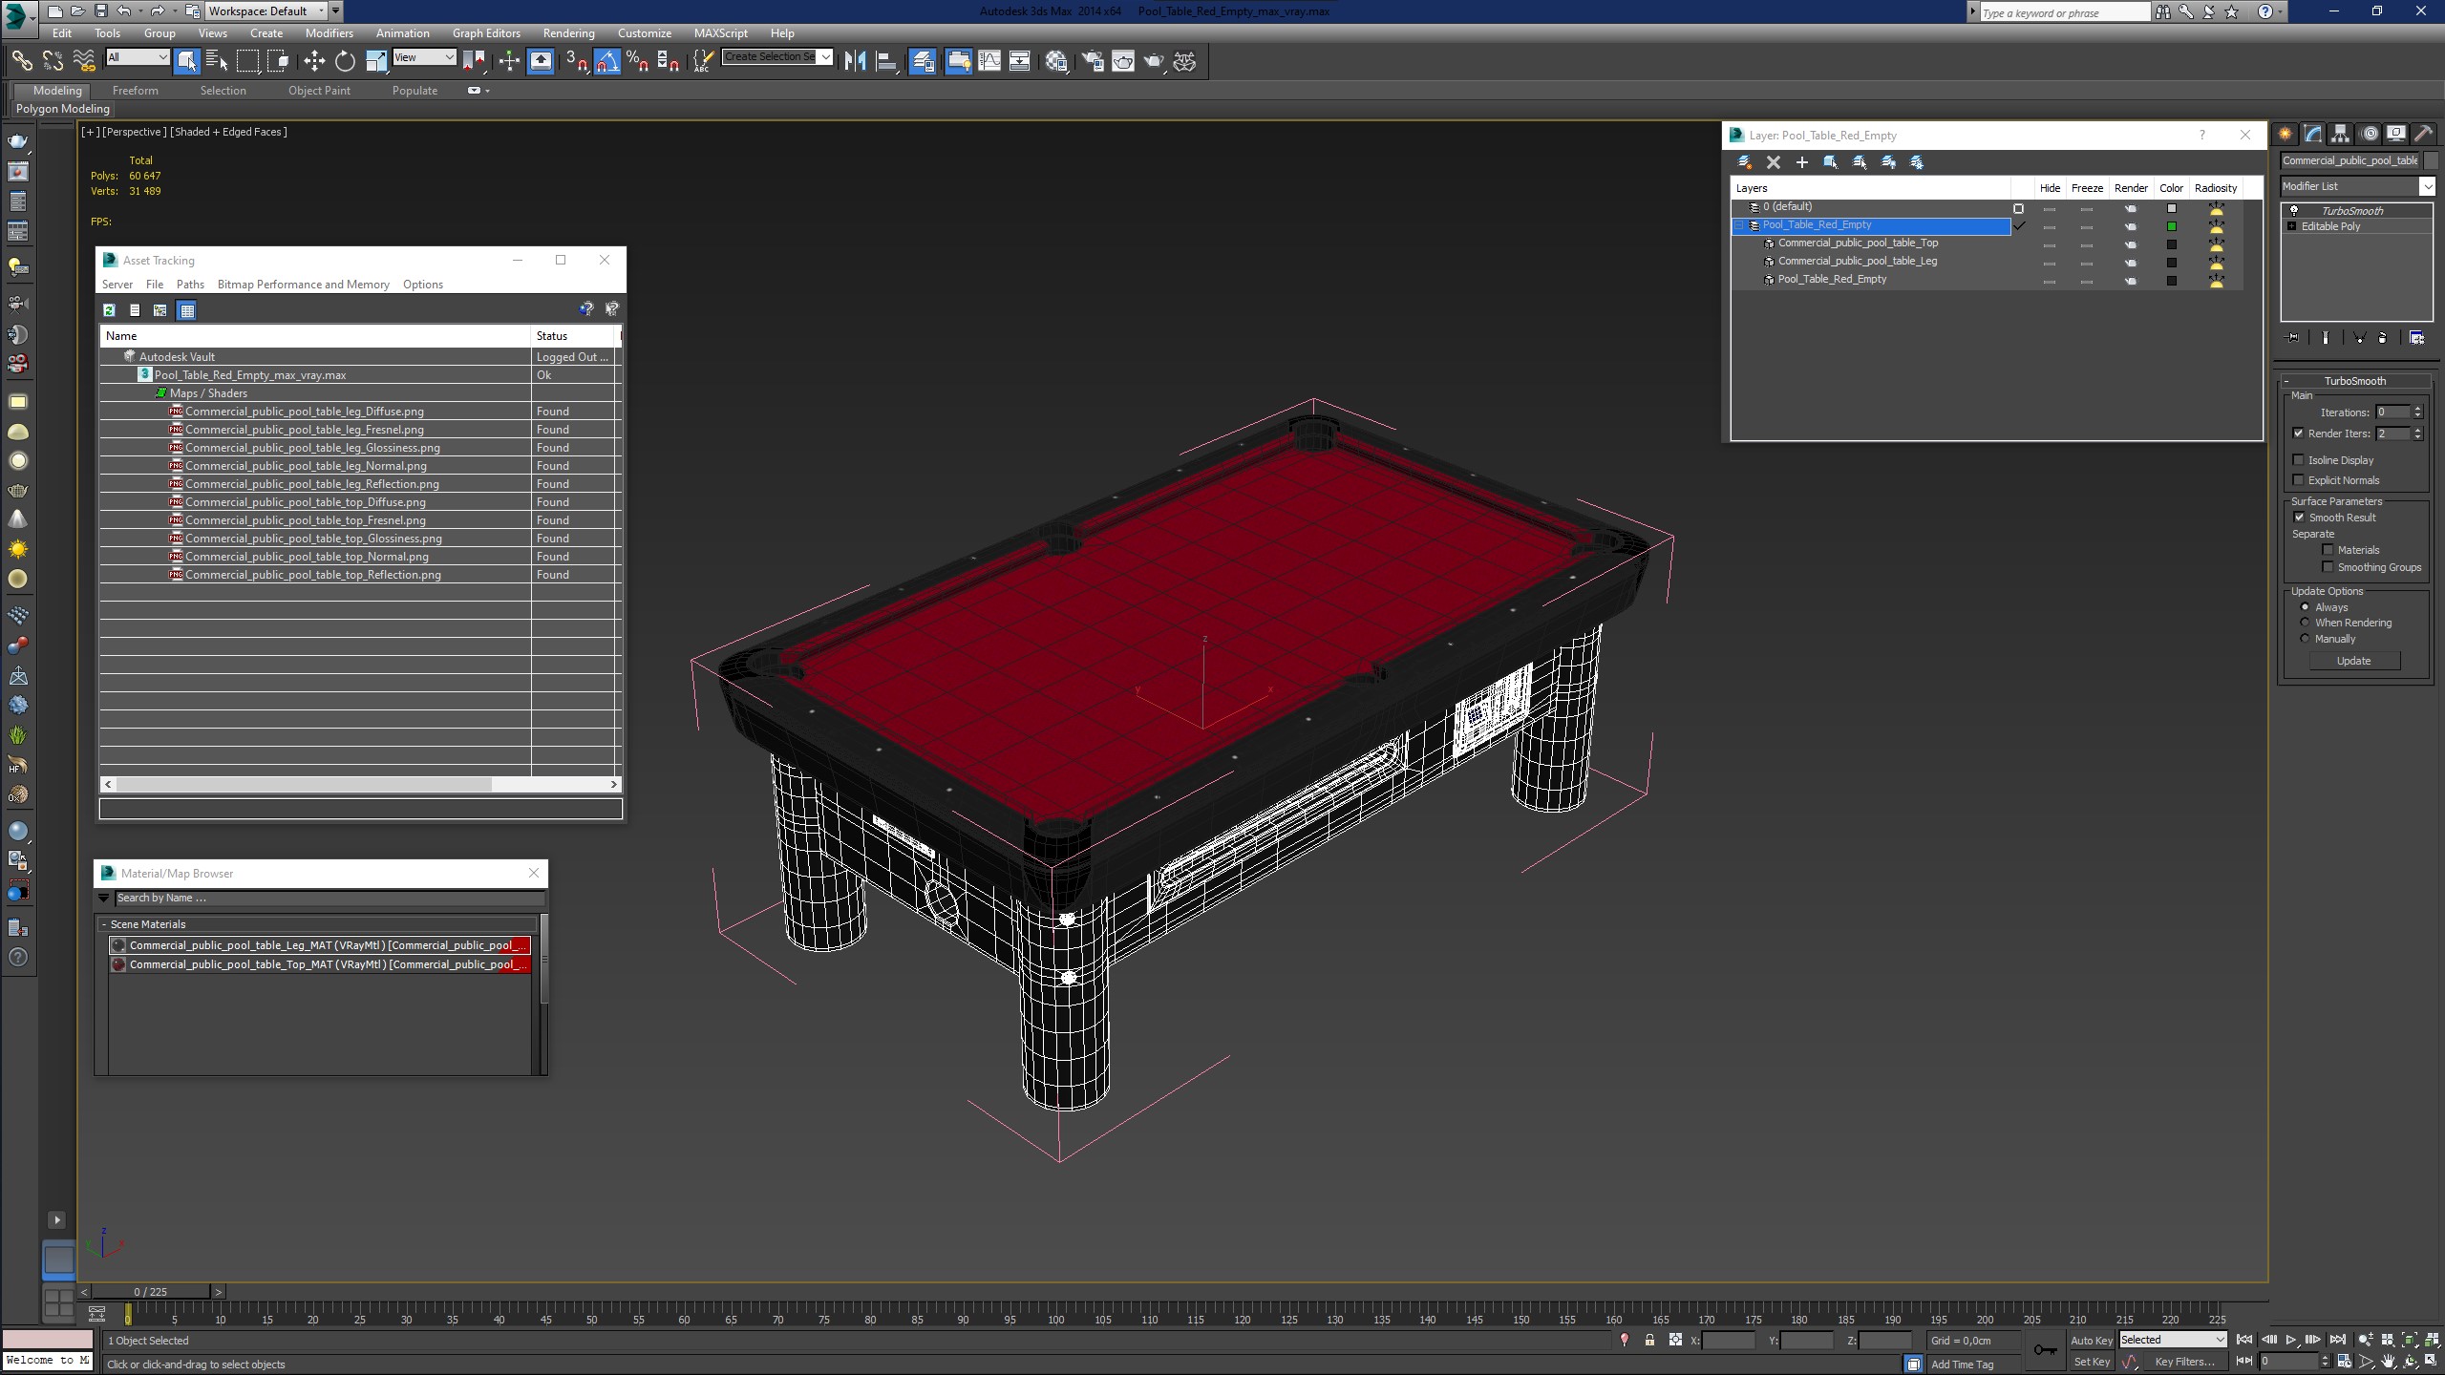Open the Mirror tool

[855, 61]
